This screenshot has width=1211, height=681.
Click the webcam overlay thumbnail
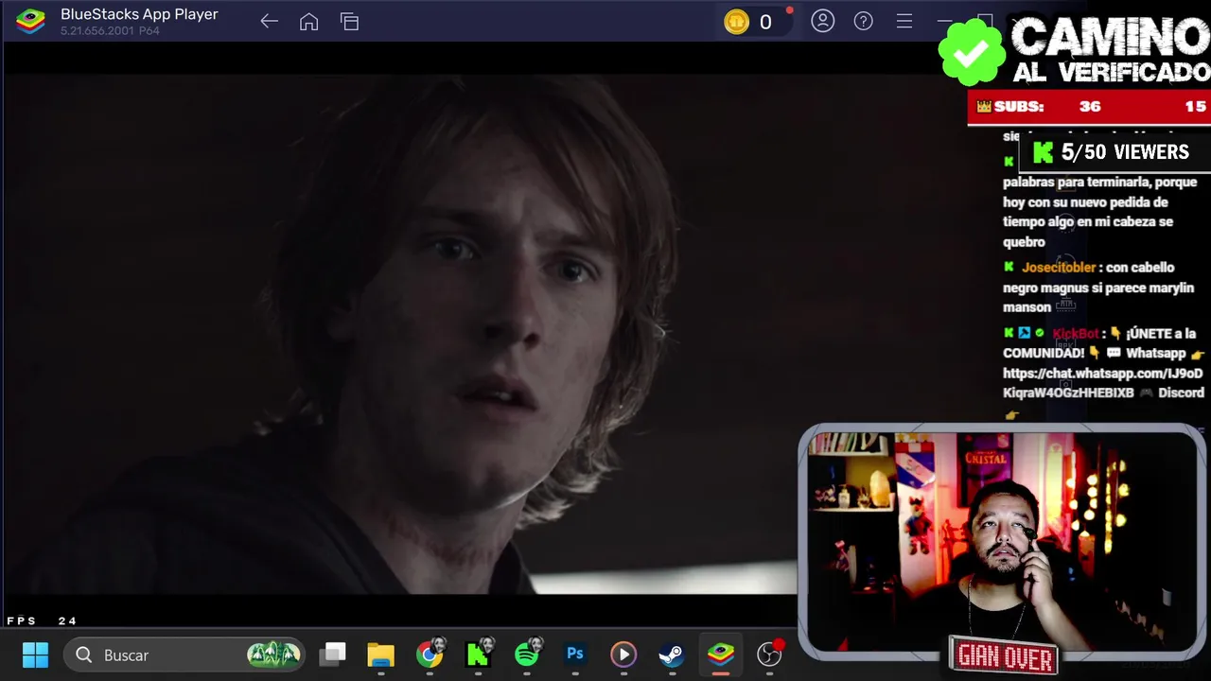[1003, 541]
